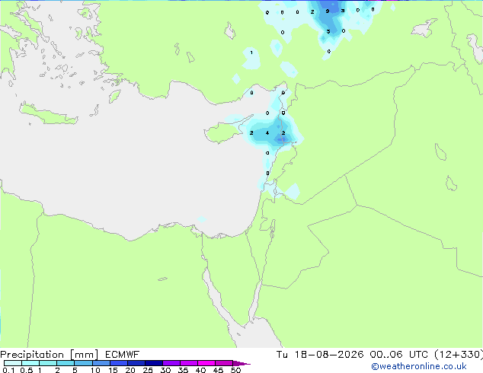Select the 25–30 mm dark navy legend swatch
The image size is (483, 373).
pos(154,363)
